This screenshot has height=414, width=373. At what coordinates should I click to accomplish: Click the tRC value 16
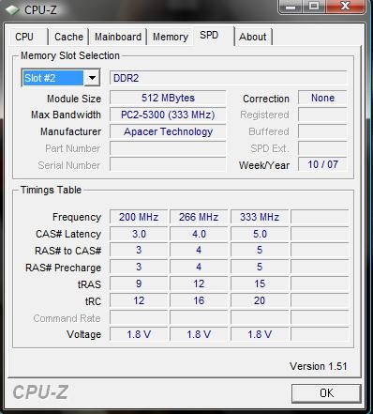[199, 300]
